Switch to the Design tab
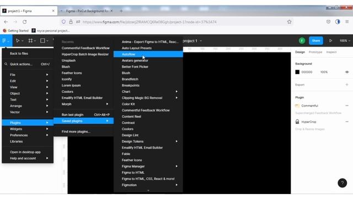The height and width of the screenshot is (199, 353). (x=300, y=52)
